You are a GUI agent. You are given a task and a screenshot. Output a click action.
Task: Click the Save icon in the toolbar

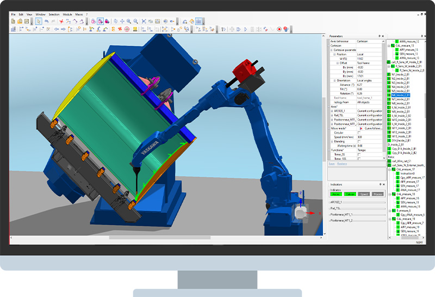point(27,21)
